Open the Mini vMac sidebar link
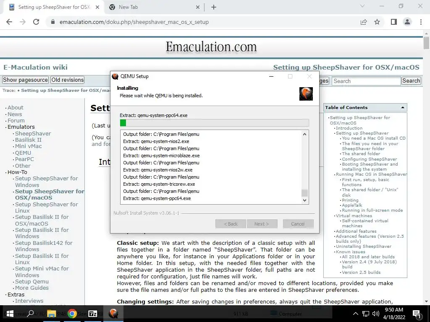The height and width of the screenshot is (322, 430). (28, 146)
